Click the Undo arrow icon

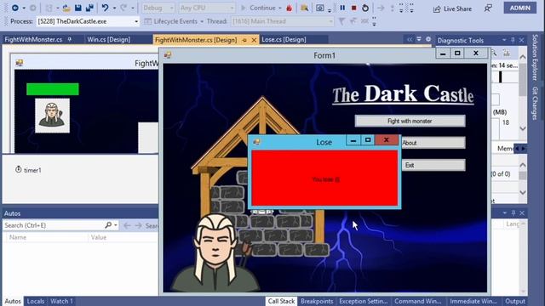coord(105,8)
